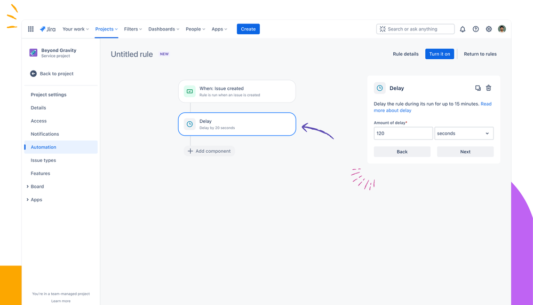
Task: Click the Delay panel header clock icon
Action: pyautogui.click(x=380, y=88)
